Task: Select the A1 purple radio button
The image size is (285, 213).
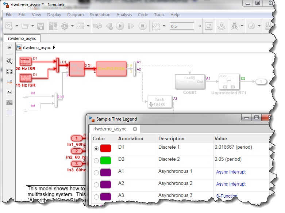Action: point(96,173)
